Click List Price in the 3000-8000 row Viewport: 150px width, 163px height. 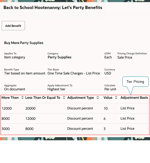tap(127, 129)
